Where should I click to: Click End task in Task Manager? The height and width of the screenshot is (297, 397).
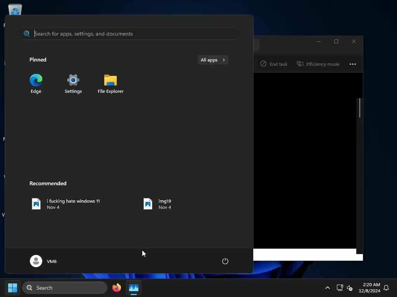(x=274, y=64)
